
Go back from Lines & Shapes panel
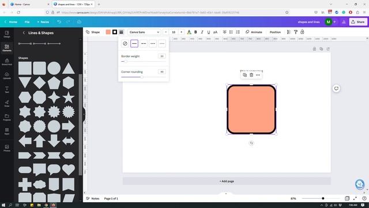(24, 33)
